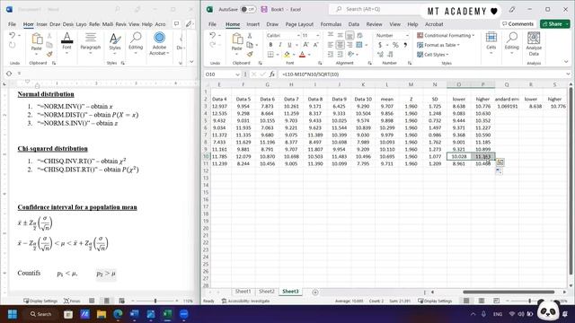575x323 pixels.
Task: Click Excel's Decrease Font Size icon
Action: tap(315, 45)
